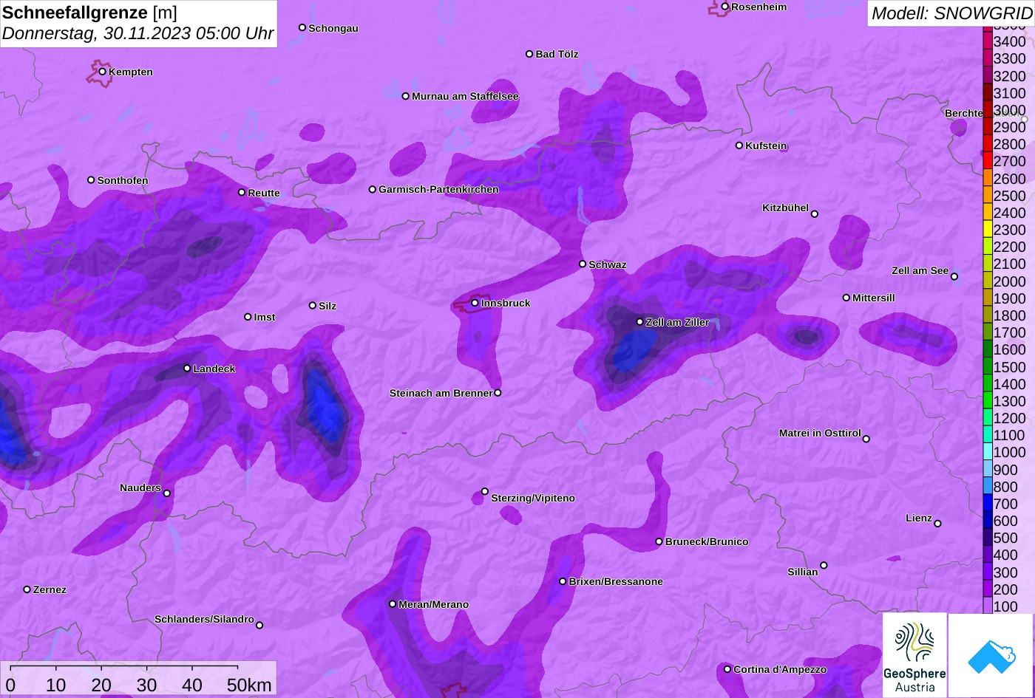Click the Mittersill map label

coord(874,298)
